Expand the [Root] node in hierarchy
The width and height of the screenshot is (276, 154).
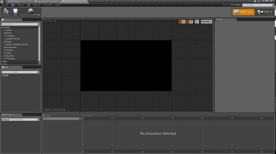[x=2, y=75]
